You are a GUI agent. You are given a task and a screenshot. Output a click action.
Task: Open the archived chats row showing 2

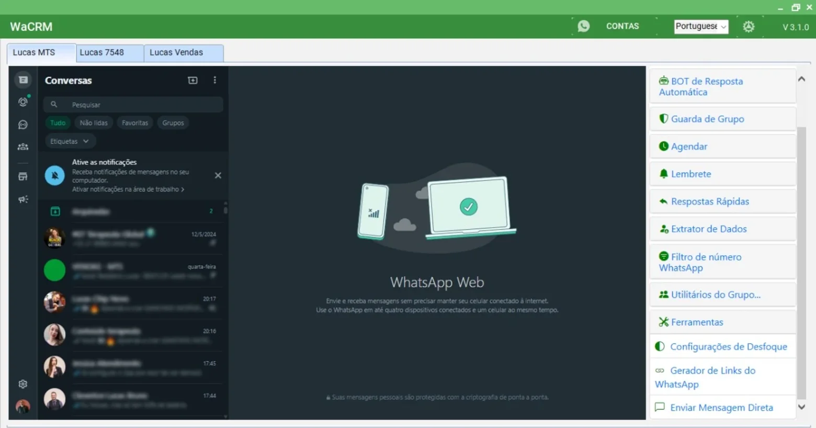click(x=133, y=211)
